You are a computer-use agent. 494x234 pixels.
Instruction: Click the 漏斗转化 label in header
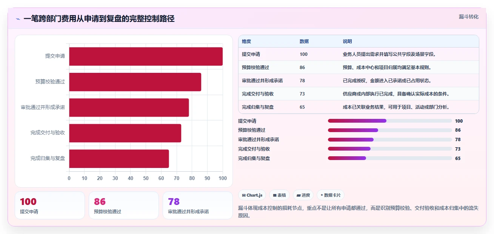coord(469,17)
